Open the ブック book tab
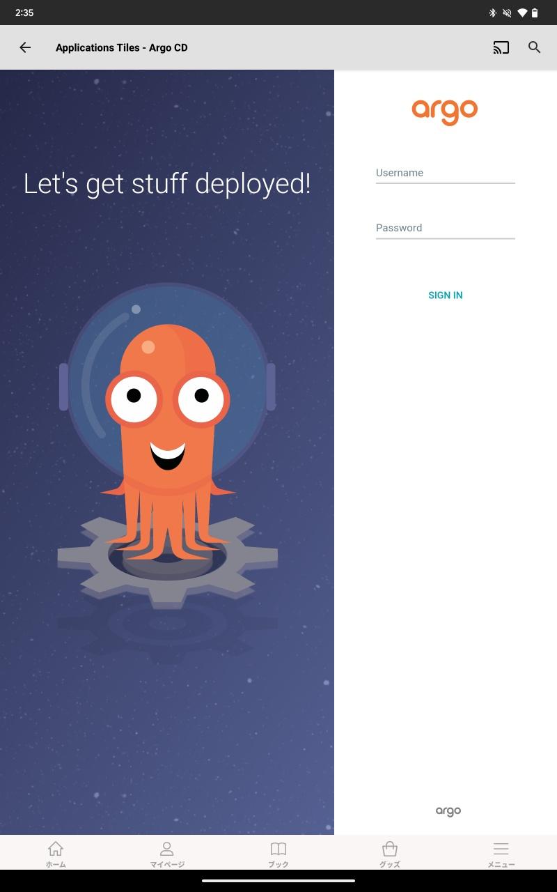 point(278,853)
